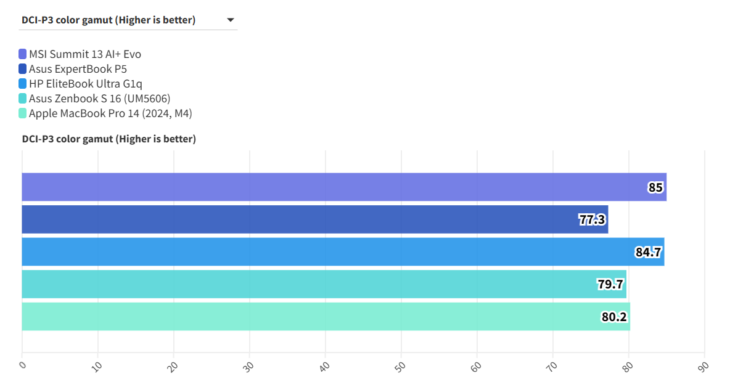Click the HP EliteBook Ultra G1q legend swatch
The width and height of the screenshot is (730, 384).
[23, 84]
